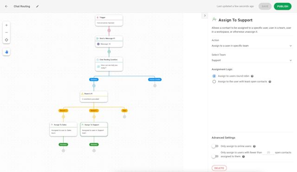Screen dimensions: 297x172
Task: Click the greyed-out Save button
Action: (265, 6)
